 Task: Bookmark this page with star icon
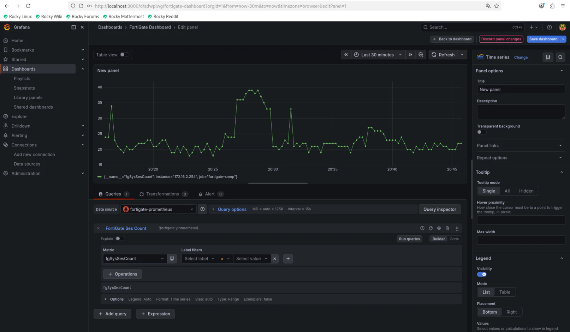[497, 6]
